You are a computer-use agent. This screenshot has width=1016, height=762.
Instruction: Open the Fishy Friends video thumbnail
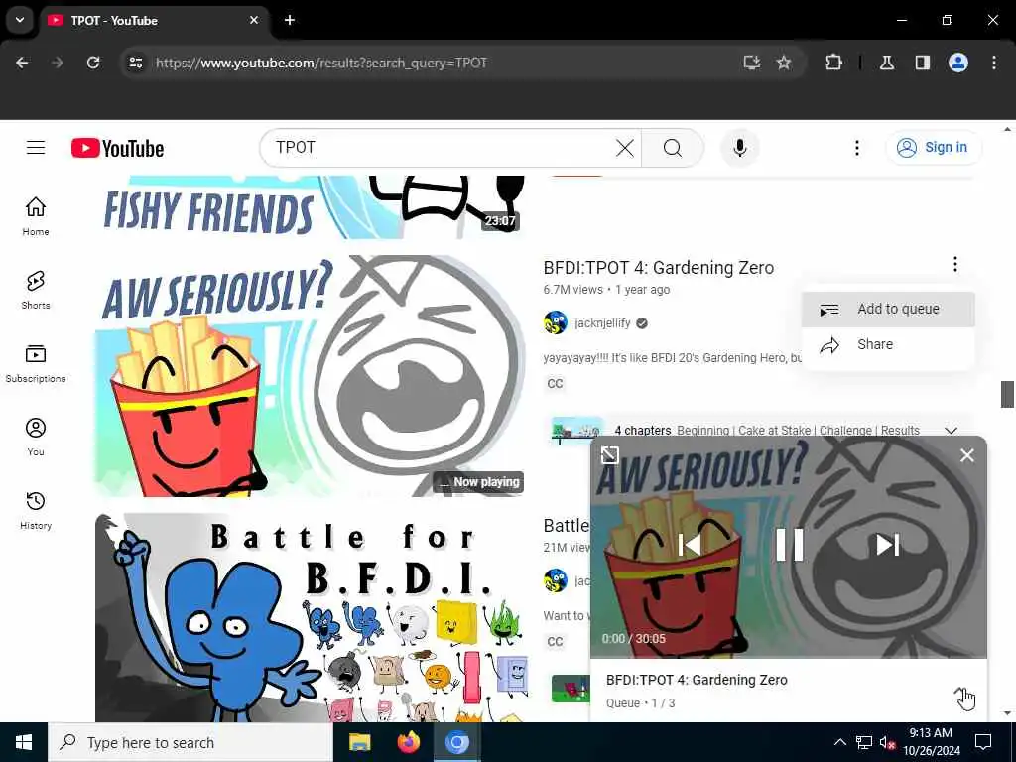pyautogui.click(x=310, y=206)
